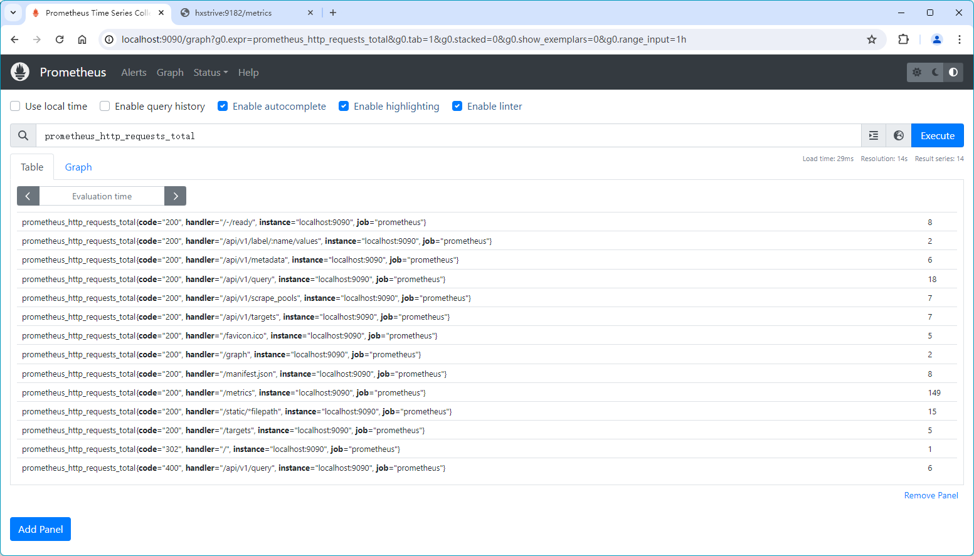The image size is (974, 556).
Task: Select the handler="/targets" result row
Action: click(487, 430)
